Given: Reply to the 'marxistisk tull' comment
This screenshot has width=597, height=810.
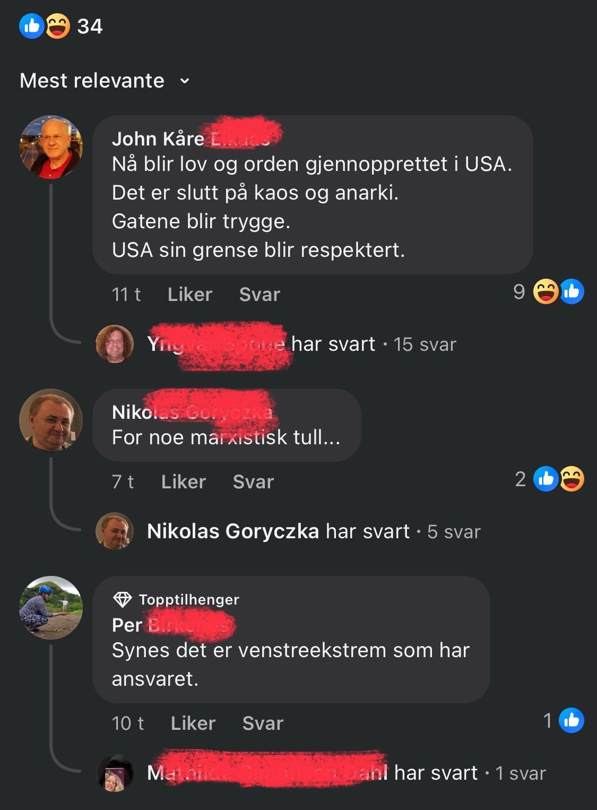Looking at the screenshot, I should tap(253, 481).
